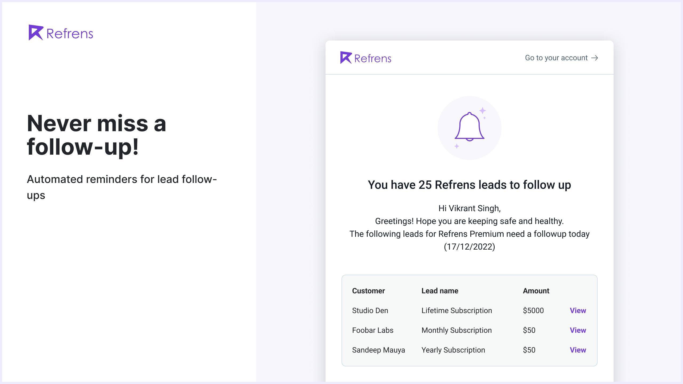Select the Sandeep Mauya customer cell
Image resolution: width=683 pixels, height=384 pixels.
point(379,350)
